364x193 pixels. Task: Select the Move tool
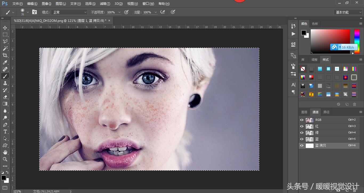5,28
